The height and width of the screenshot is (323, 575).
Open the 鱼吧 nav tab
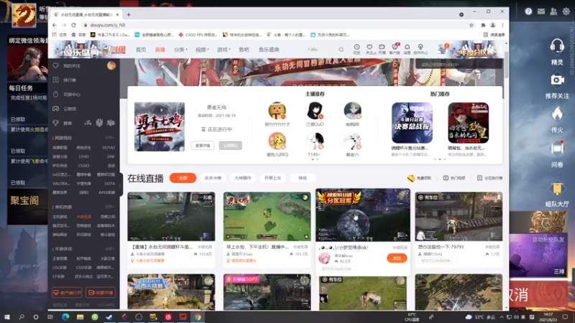(x=244, y=50)
